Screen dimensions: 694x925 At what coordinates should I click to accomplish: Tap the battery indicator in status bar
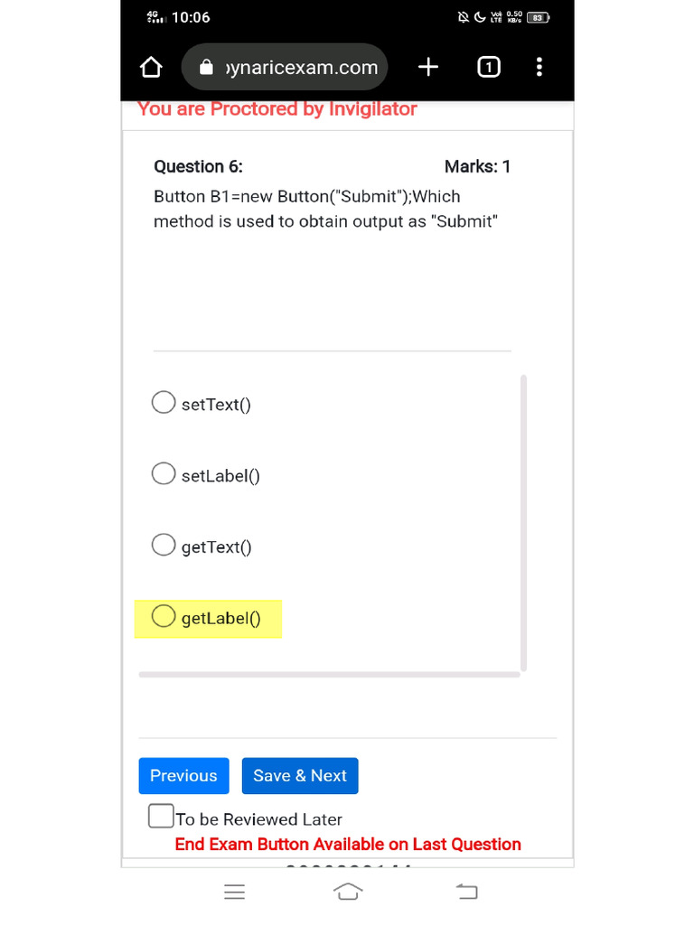click(x=539, y=17)
